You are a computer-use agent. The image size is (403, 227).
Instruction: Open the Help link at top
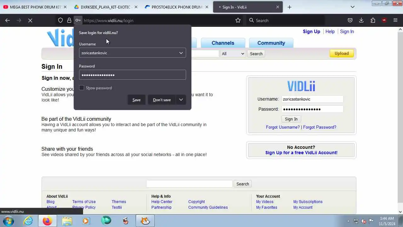pyautogui.click(x=330, y=32)
